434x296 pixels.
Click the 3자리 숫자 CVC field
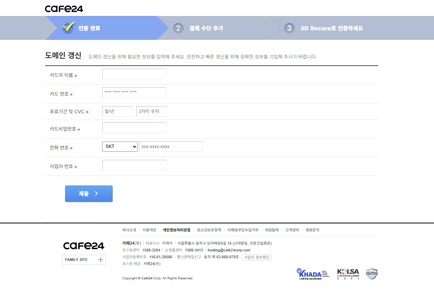pos(151,111)
